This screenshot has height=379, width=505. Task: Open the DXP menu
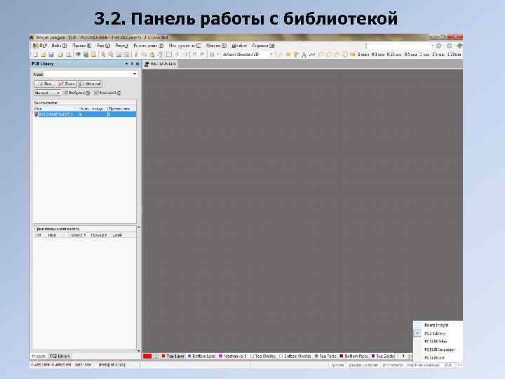(40, 46)
